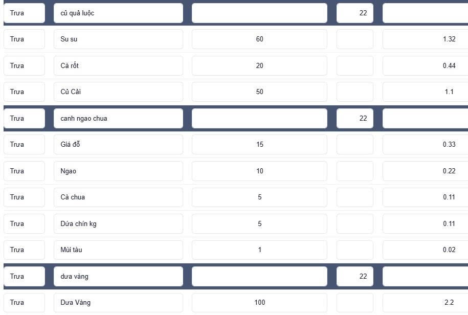This screenshot has width=468, height=315.
Task: Edit the Cà rốt ingredient name field
Action: [118, 65]
